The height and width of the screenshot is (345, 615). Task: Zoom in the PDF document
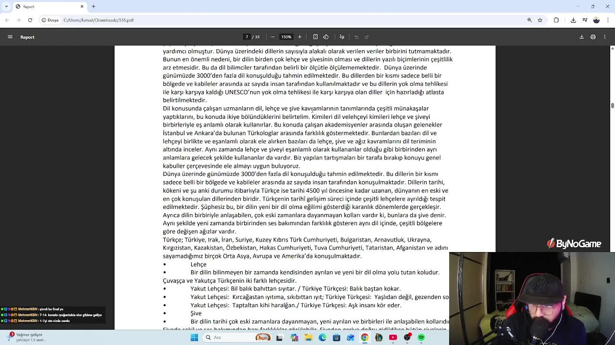click(300, 37)
